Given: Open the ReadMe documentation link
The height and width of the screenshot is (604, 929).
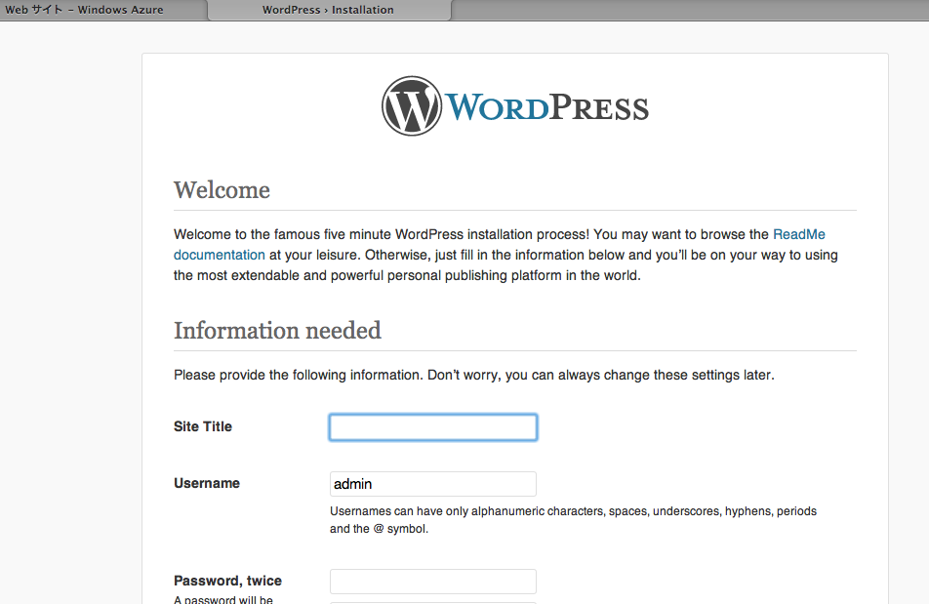Looking at the screenshot, I should point(798,234).
